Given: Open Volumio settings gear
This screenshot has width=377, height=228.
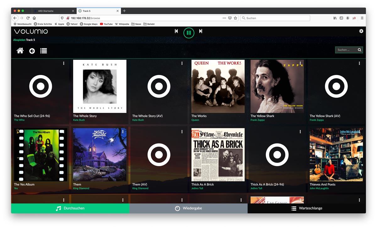Looking at the screenshot, I should 361,31.
